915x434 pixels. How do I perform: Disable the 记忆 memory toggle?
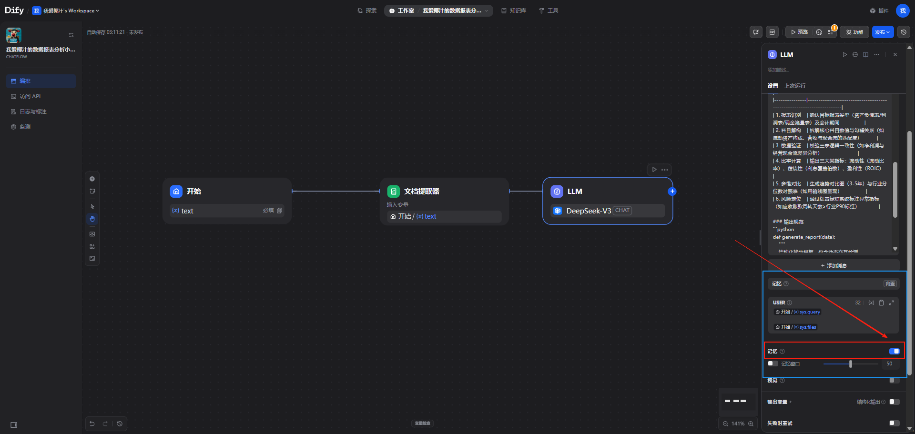pos(894,351)
